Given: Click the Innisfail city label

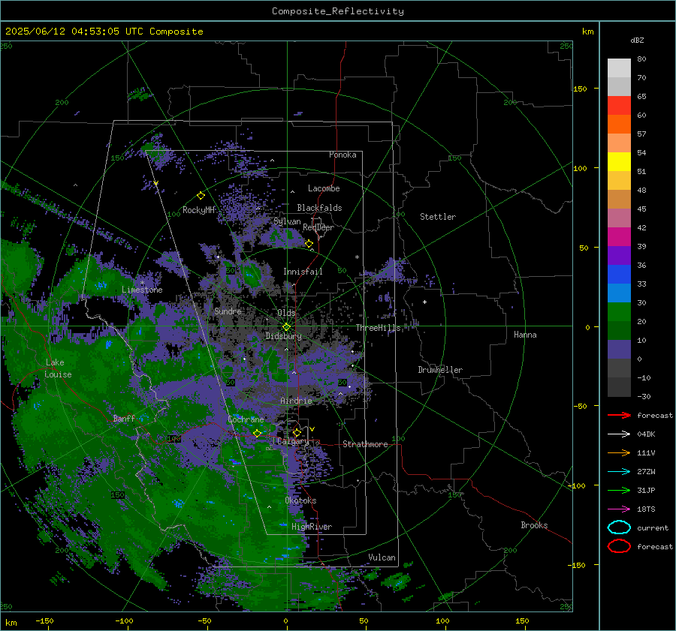Looking at the screenshot, I should pyautogui.click(x=303, y=272).
